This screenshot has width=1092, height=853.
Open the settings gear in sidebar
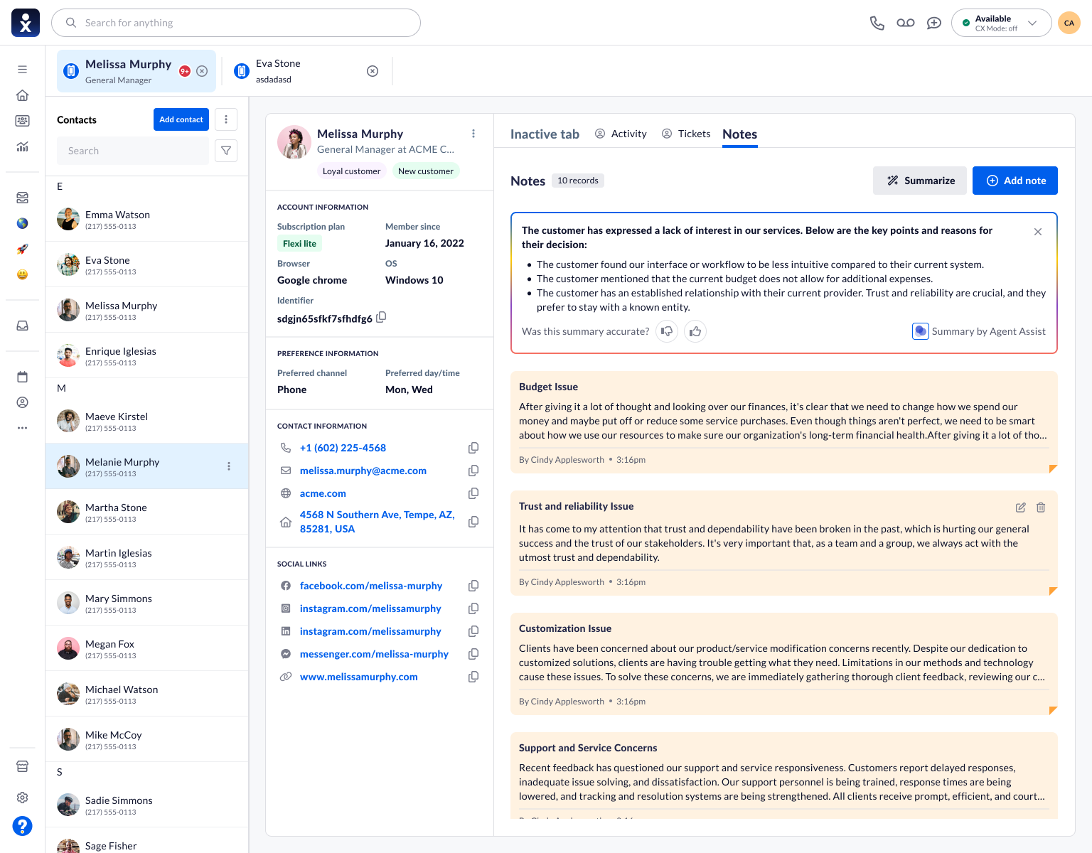[23, 798]
